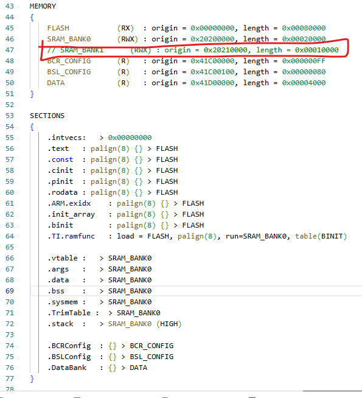The image size is (362, 398).
Task: Click the horizontal scrollbar at the bottom
Action: (x=332, y=391)
